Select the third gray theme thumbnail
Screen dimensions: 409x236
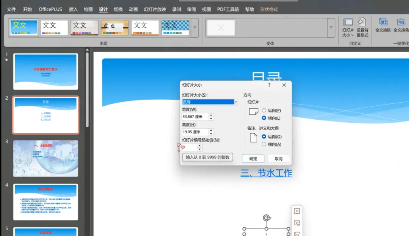84,28
